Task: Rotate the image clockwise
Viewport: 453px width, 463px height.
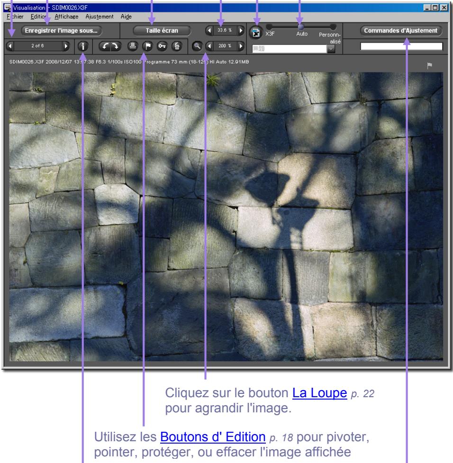Action: point(116,46)
